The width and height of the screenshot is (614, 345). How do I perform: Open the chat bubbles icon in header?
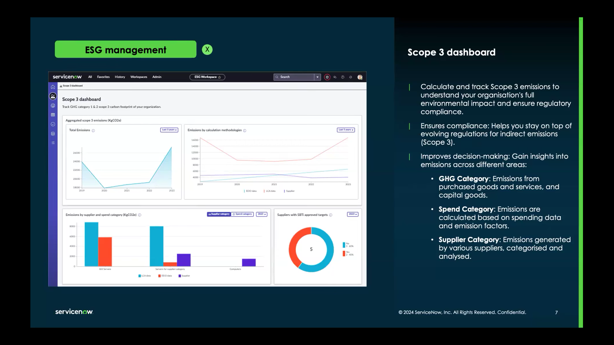click(x=335, y=77)
